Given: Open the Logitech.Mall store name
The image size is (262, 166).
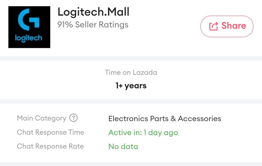Looking at the screenshot, I should [93, 12].
